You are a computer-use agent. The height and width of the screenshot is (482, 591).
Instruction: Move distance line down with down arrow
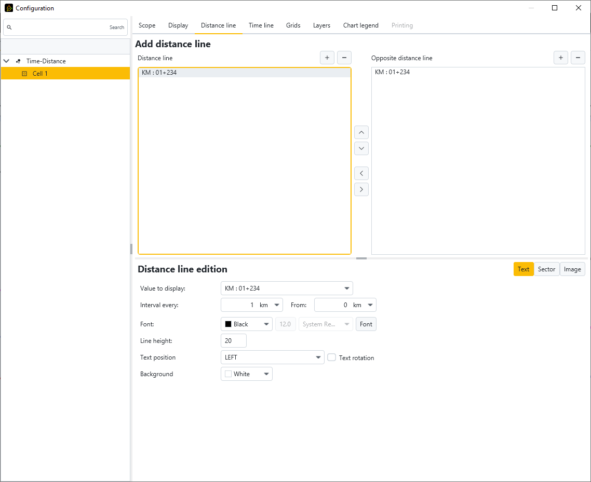coord(361,148)
